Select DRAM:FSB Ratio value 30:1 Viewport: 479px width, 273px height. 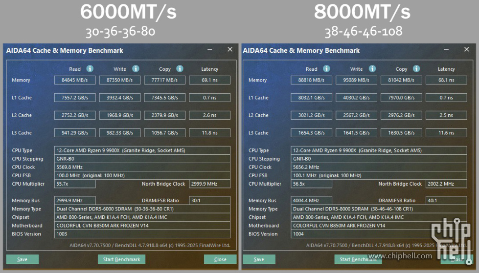point(209,200)
